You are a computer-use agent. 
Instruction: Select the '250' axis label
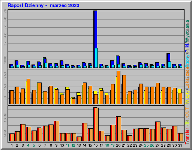click(x=5, y=75)
